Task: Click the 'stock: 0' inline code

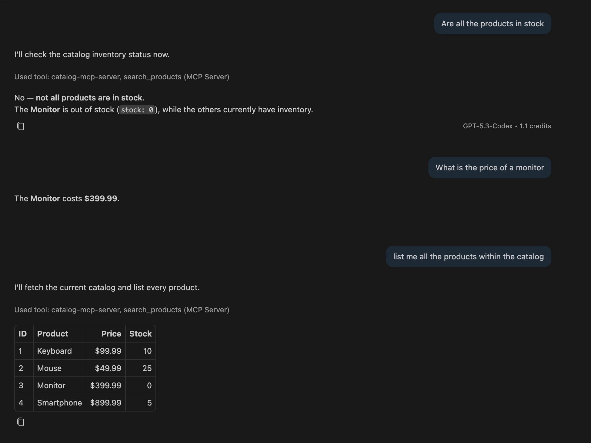Action: click(137, 110)
